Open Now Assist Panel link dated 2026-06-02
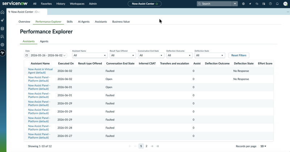The width and height of the screenshot is (290, 152). pyautogui.click(x=39, y=79)
